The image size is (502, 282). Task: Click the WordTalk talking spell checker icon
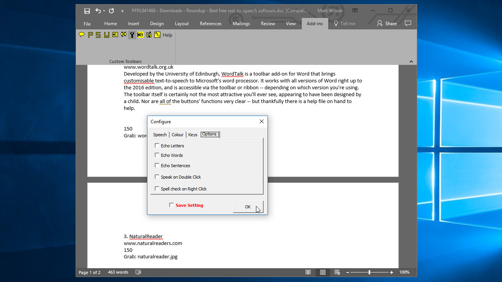click(x=157, y=35)
